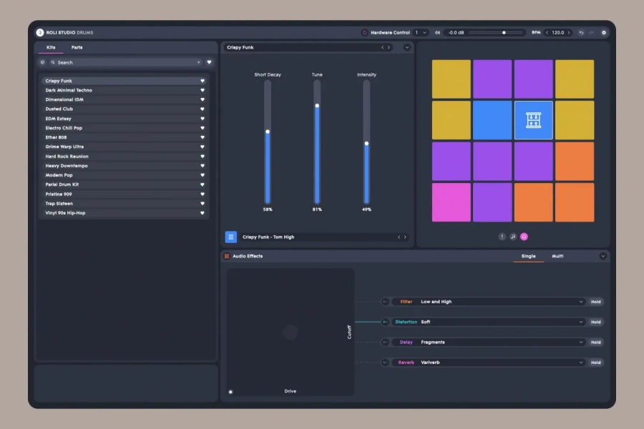644x429 pixels.
Task: Click the undo arrow icon
Action: point(581,32)
